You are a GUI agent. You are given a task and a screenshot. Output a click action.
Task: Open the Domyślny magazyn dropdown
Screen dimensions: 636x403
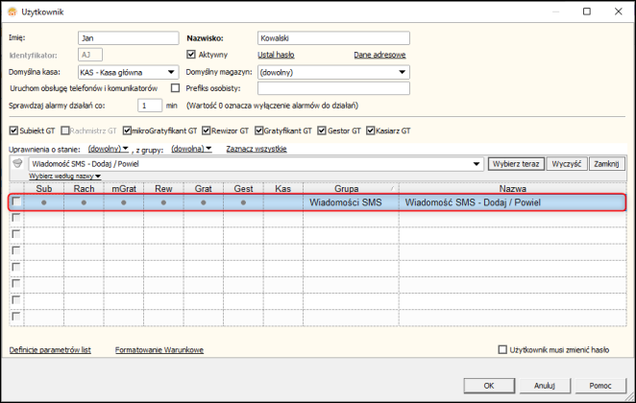[x=402, y=72]
